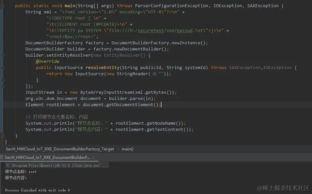Screen dimensions: 312x194
Task: Click the "Process finished with exit code 0" line
Action: click(x=38, y=190)
